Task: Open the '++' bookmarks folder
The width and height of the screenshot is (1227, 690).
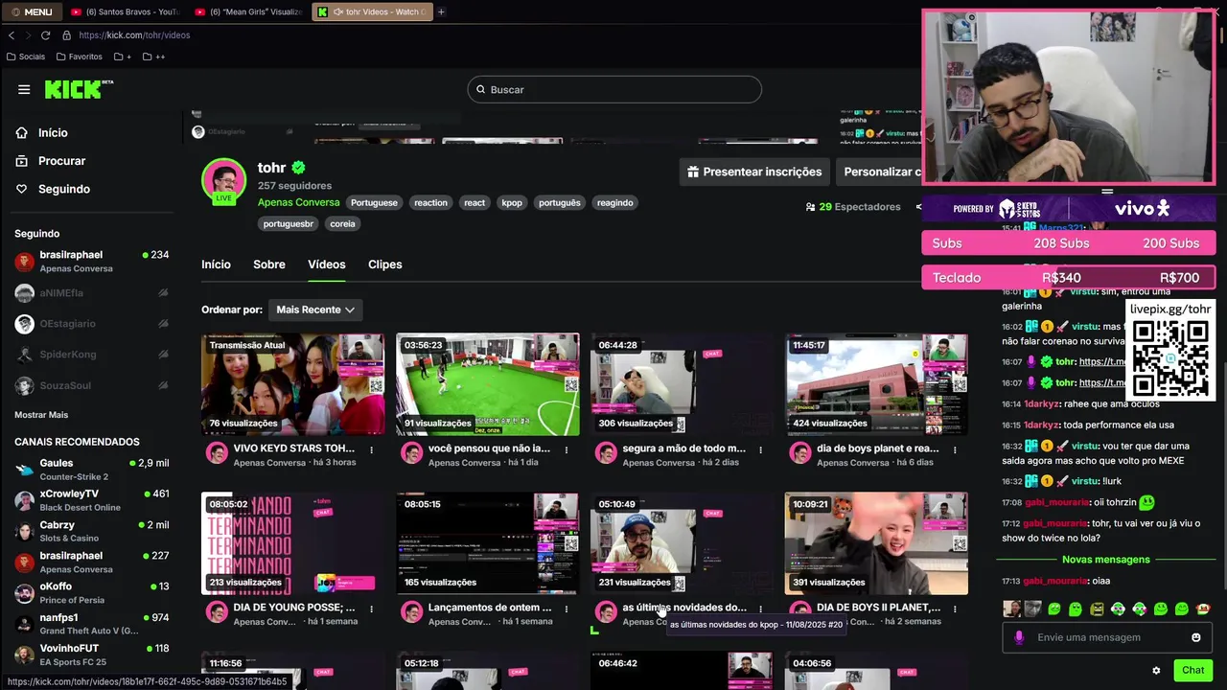Action: (x=153, y=57)
